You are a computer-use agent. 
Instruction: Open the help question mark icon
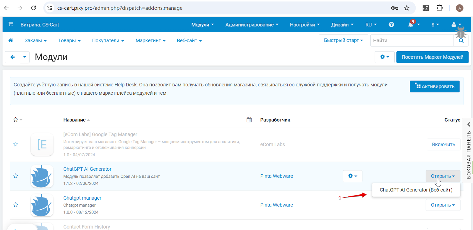point(391,24)
